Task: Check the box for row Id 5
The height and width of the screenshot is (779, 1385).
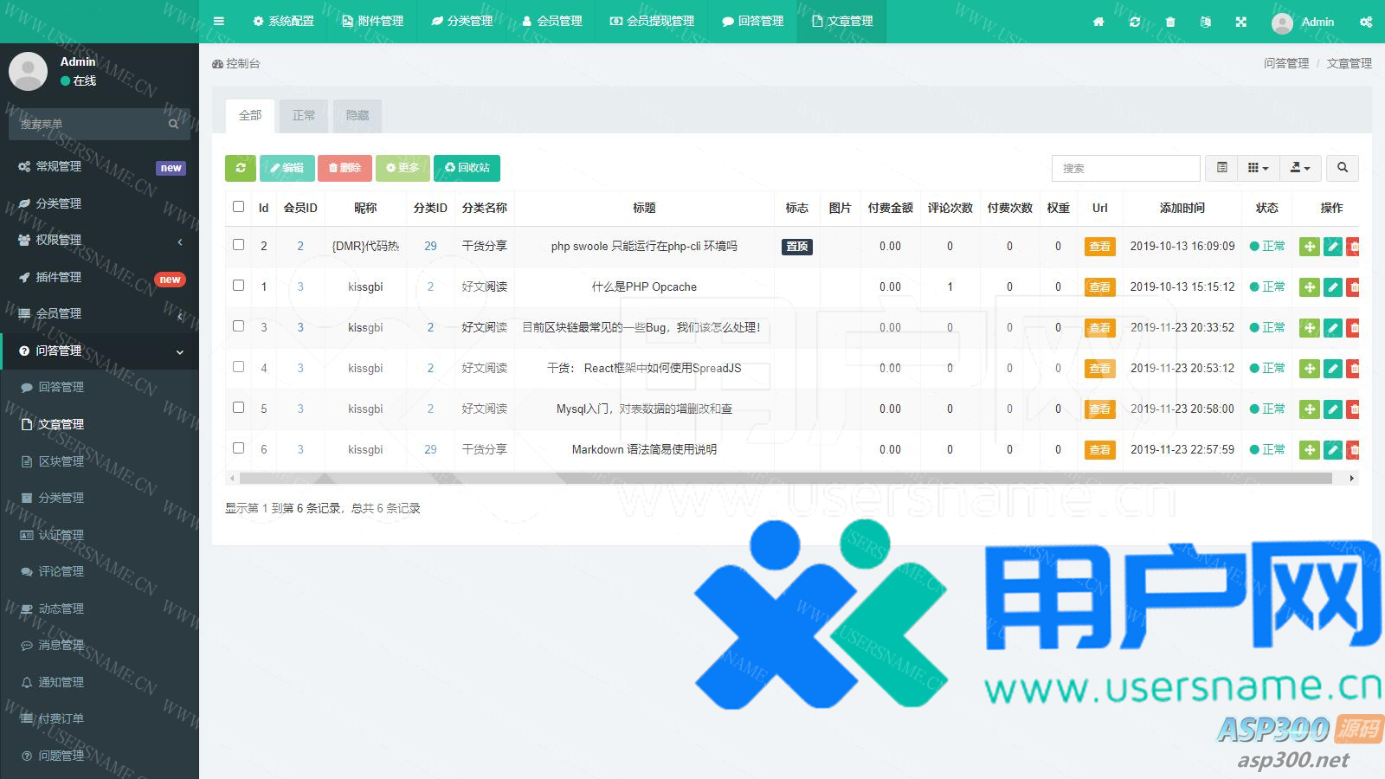Action: tap(238, 408)
